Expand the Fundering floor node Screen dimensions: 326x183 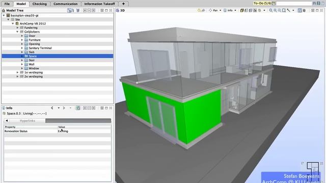(17, 27)
